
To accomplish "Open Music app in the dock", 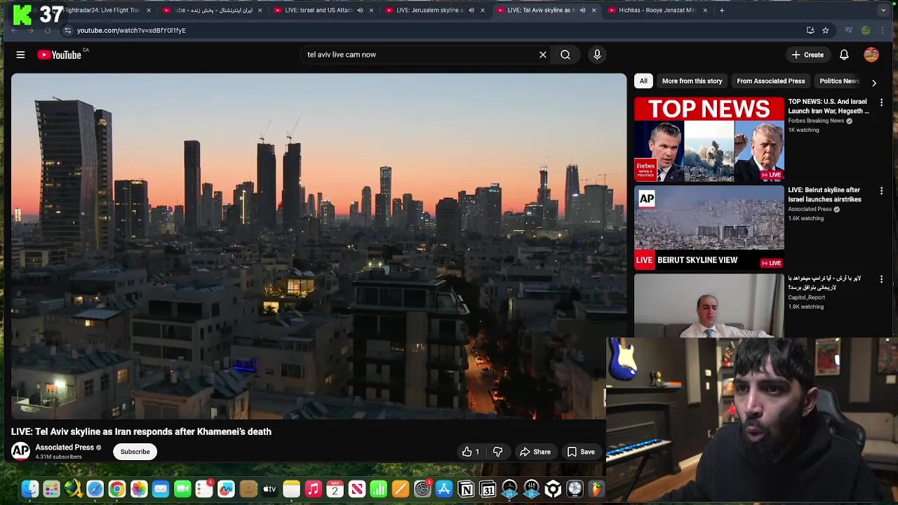I will tap(313, 489).
